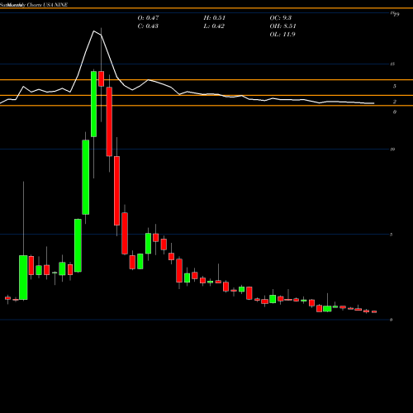The width and height of the screenshot is (413, 413).
Task: Click the tallest green candlestick body
Action: click(86, 177)
